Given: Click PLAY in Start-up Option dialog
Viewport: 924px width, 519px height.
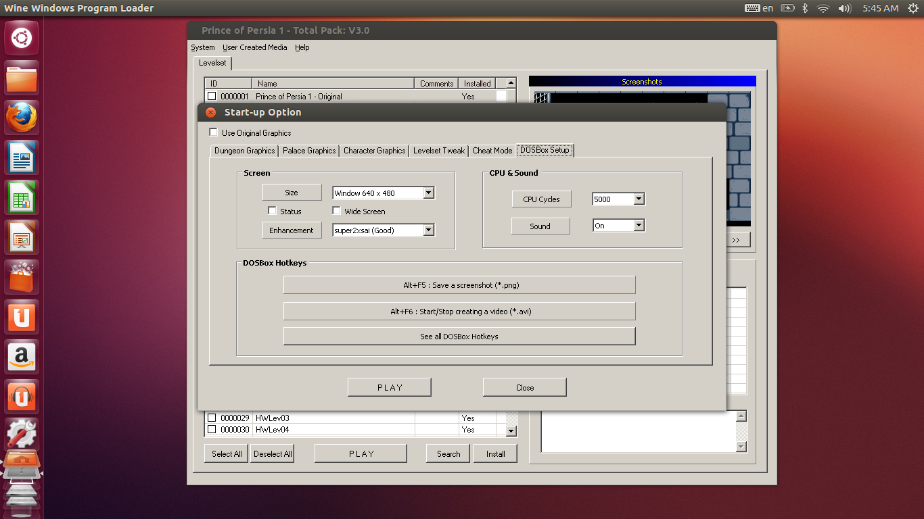Looking at the screenshot, I should (x=390, y=387).
